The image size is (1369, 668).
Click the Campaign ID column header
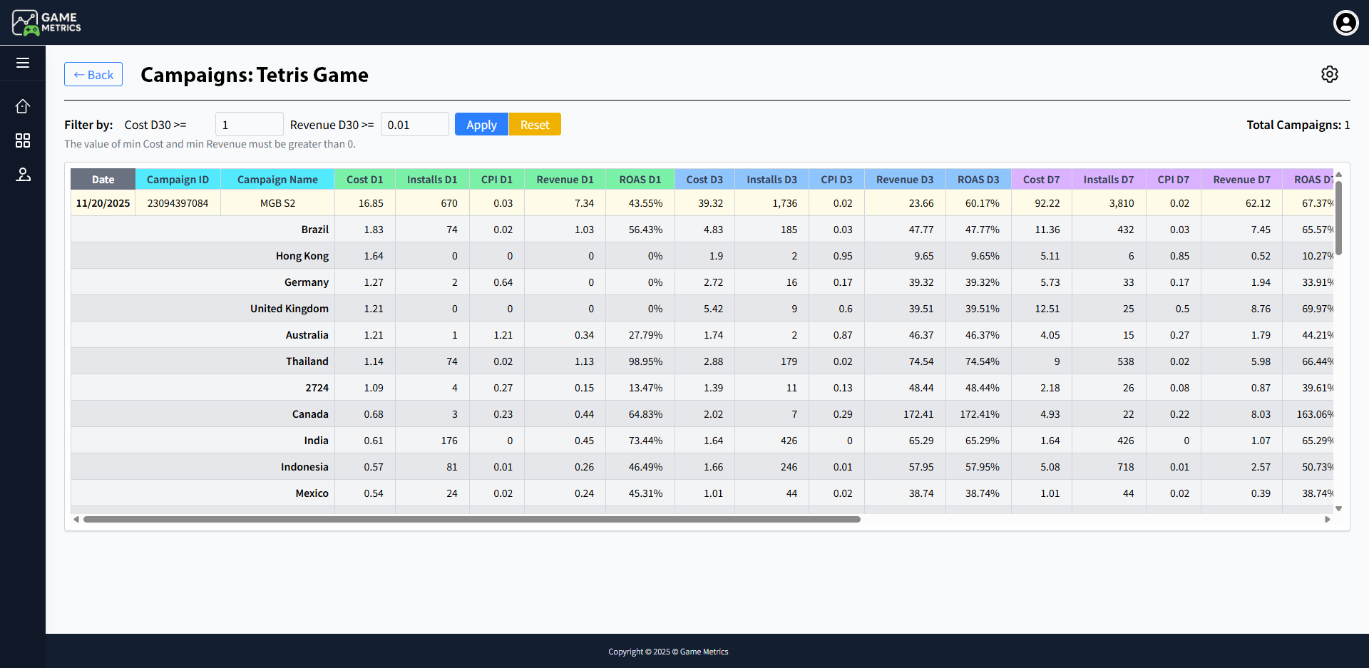coord(178,180)
